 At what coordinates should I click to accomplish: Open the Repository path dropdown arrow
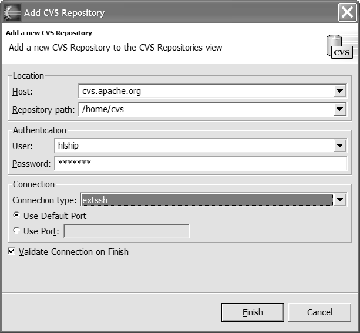339,109
